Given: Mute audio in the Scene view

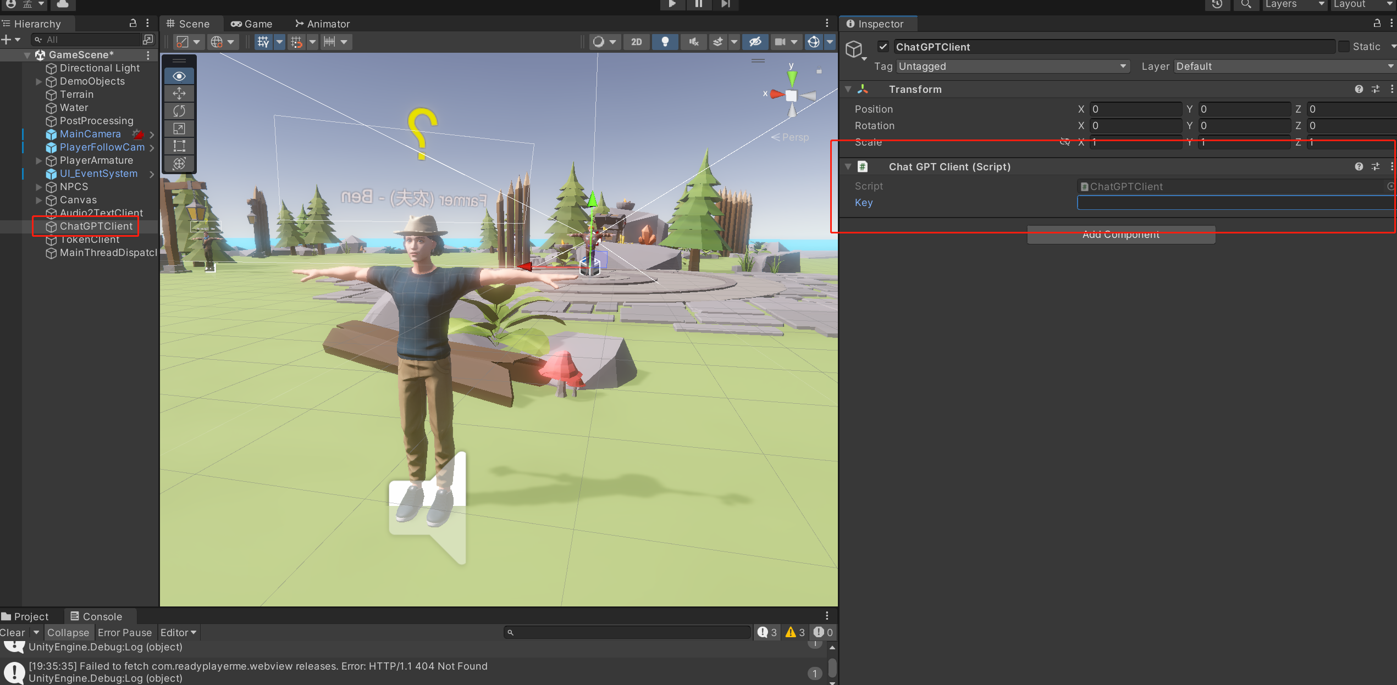Looking at the screenshot, I should point(693,42).
